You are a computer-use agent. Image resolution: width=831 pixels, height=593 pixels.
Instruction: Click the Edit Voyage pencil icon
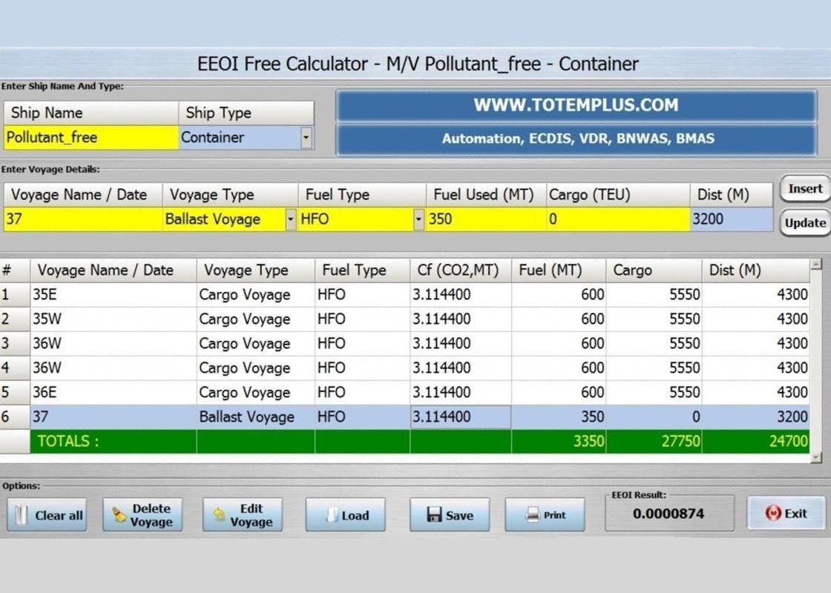[x=217, y=514]
